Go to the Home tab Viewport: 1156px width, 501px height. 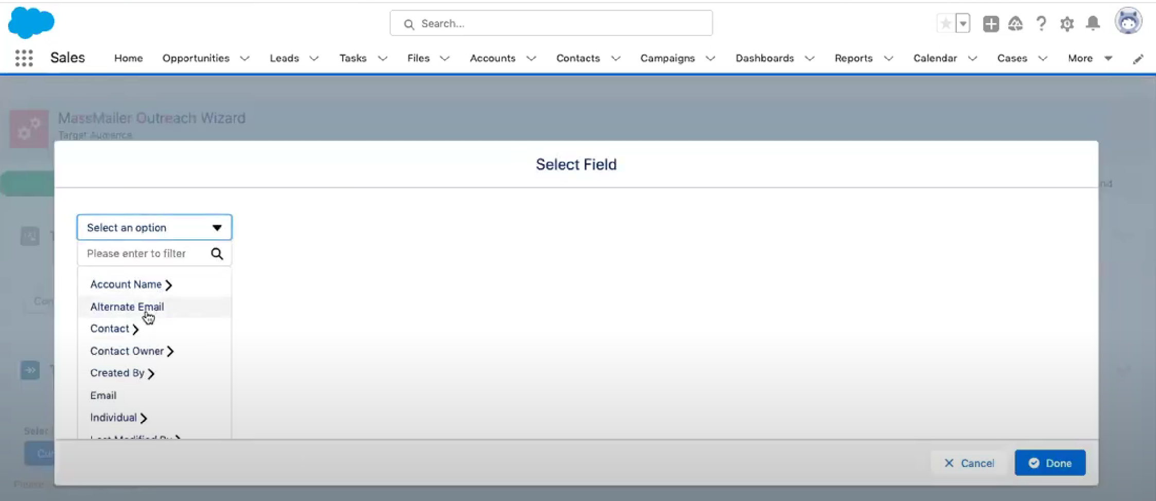pyautogui.click(x=129, y=58)
